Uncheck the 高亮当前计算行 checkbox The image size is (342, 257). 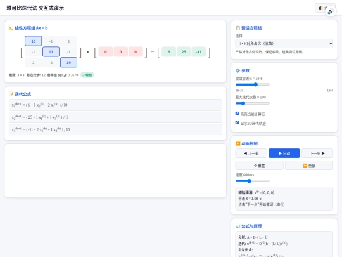coord(237,114)
